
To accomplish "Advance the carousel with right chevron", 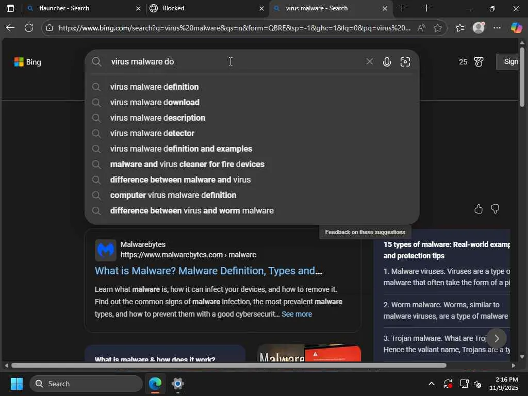I will 497,338.
